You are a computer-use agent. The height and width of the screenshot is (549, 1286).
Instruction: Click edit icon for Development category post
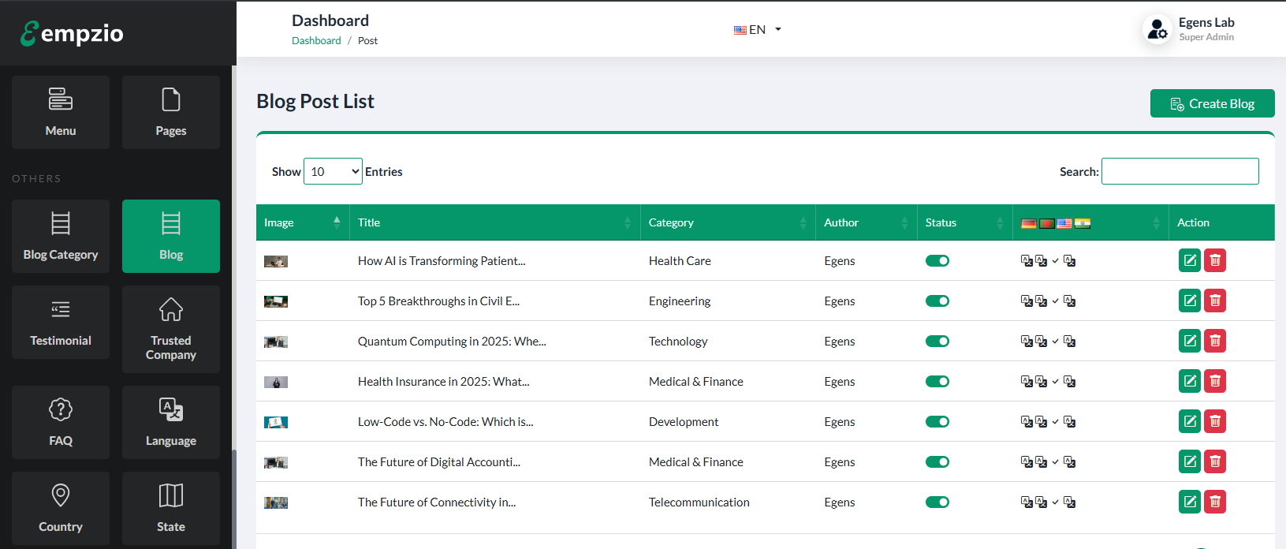[x=1189, y=421]
